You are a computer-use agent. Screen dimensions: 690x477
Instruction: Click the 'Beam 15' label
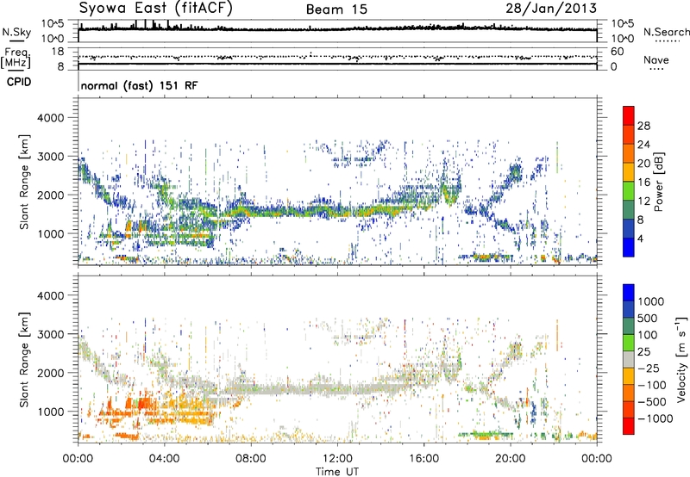pyautogui.click(x=336, y=9)
